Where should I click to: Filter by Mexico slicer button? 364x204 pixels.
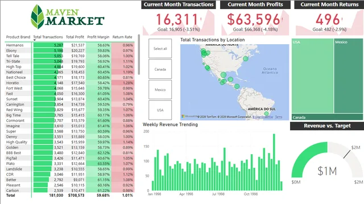pos(160,90)
